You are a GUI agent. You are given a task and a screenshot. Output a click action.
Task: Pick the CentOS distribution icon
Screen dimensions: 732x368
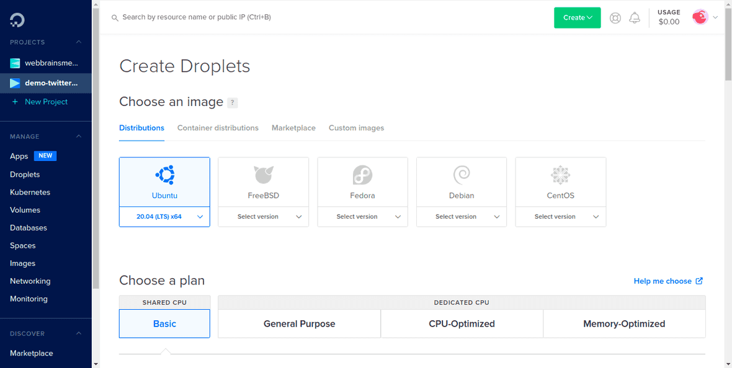point(560,176)
